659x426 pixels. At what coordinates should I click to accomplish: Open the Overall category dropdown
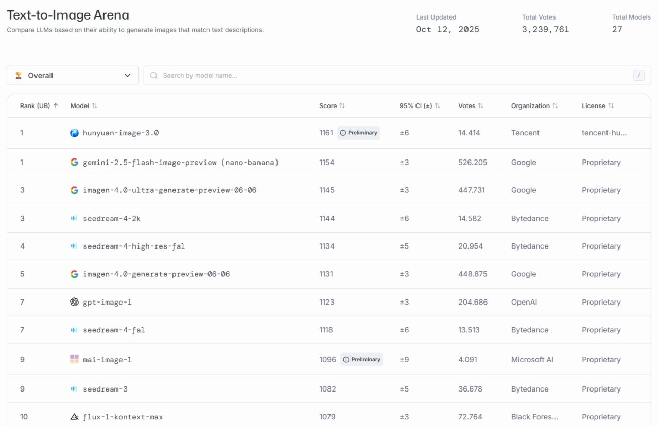coord(73,76)
